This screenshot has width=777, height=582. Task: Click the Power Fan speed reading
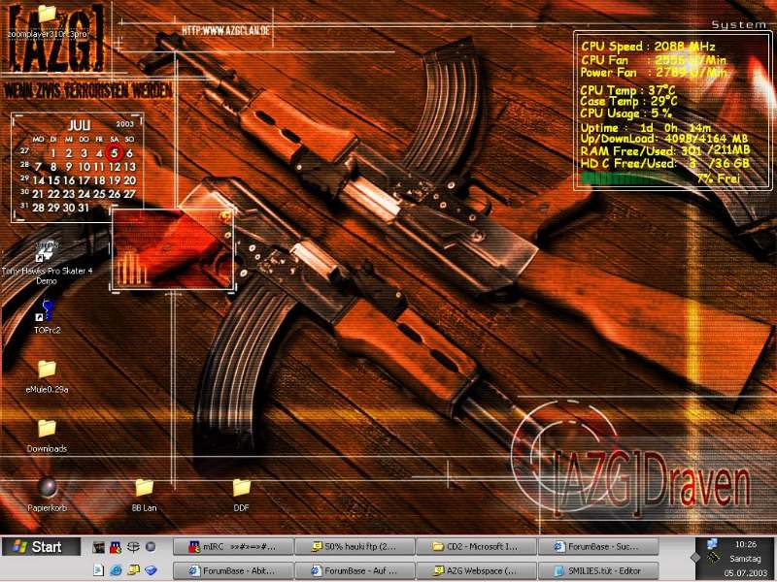(x=654, y=72)
